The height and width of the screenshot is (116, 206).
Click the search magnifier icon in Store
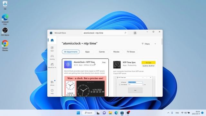pyautogui.click(x=125, y=33)
